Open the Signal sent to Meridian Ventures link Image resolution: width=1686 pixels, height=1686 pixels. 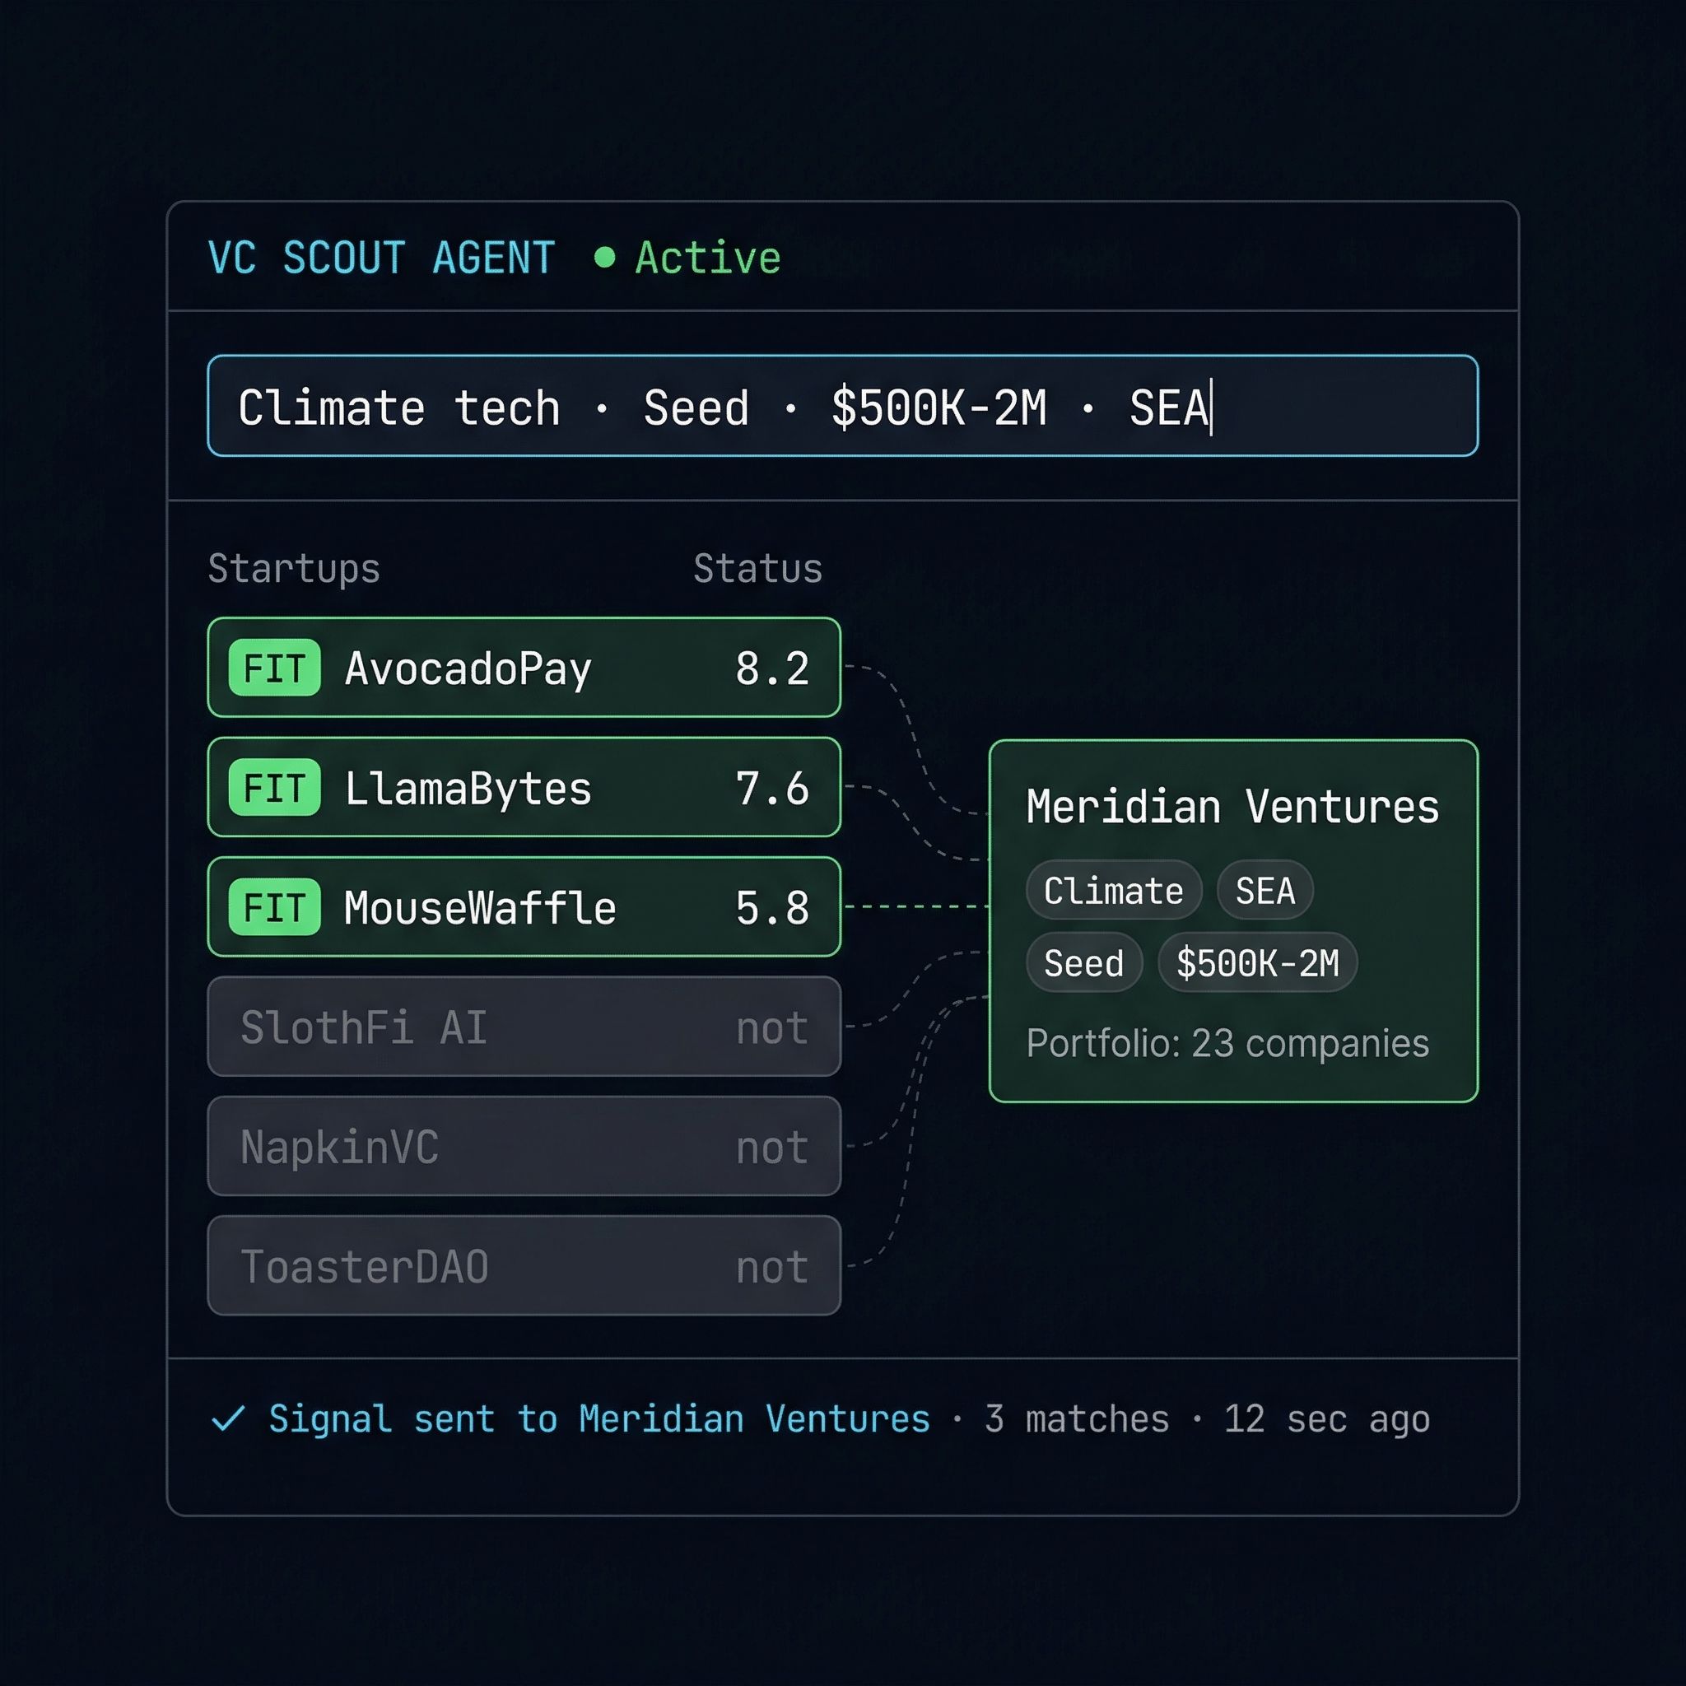coord(598,1419)
